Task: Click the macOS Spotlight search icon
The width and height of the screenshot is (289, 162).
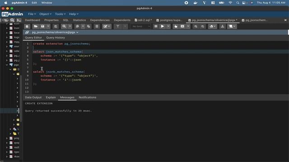Action: (x=238, y=3)
